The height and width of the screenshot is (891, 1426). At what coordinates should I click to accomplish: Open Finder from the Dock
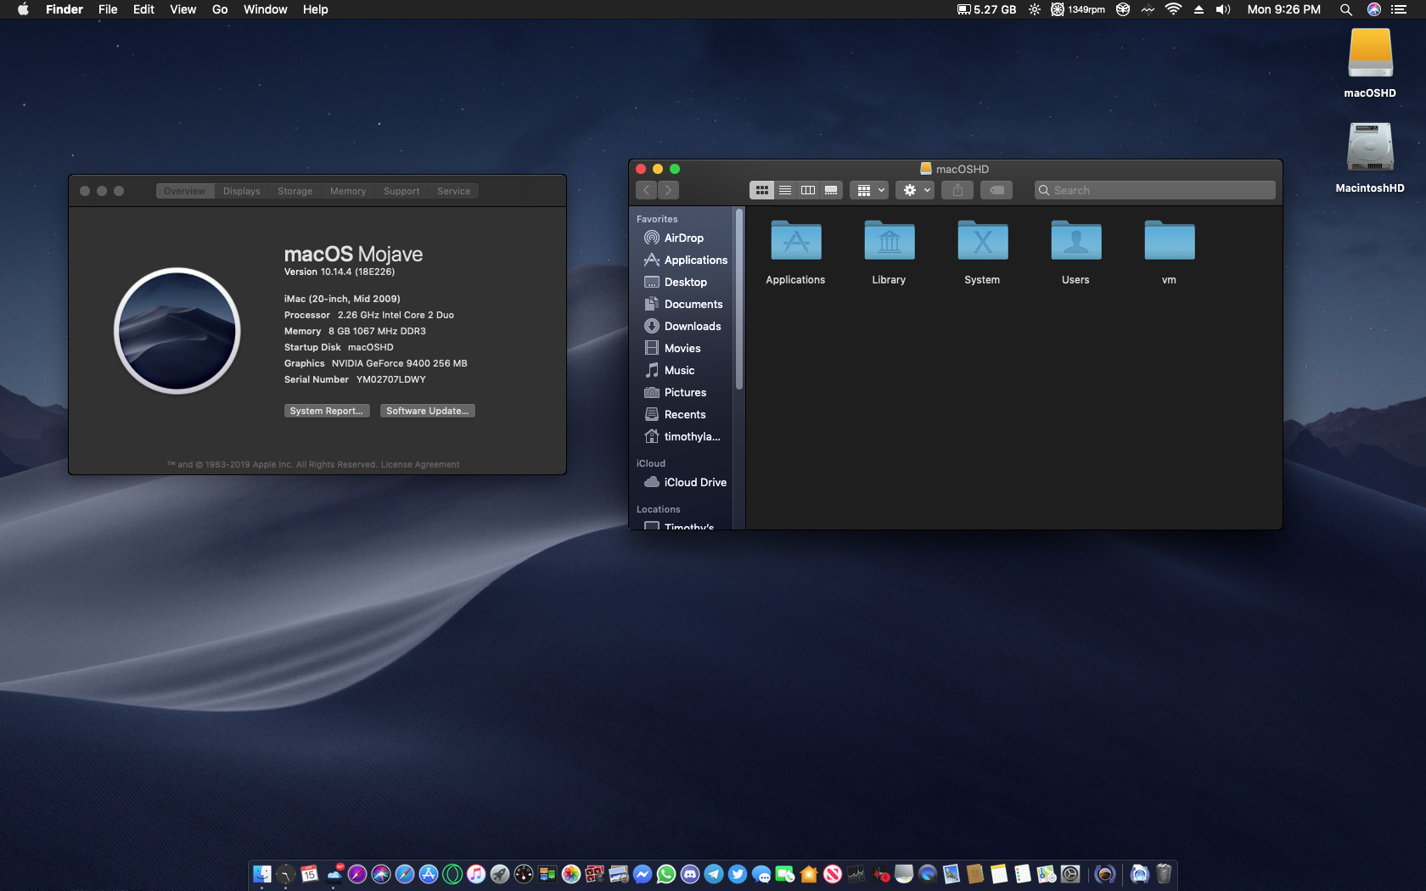[262, 874]
